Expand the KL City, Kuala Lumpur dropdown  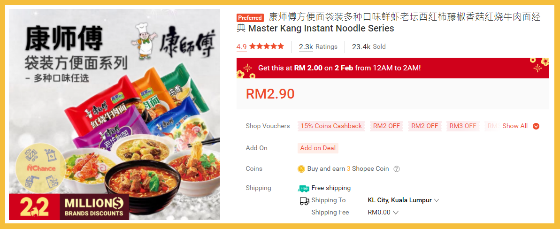[x=403, y=200]
